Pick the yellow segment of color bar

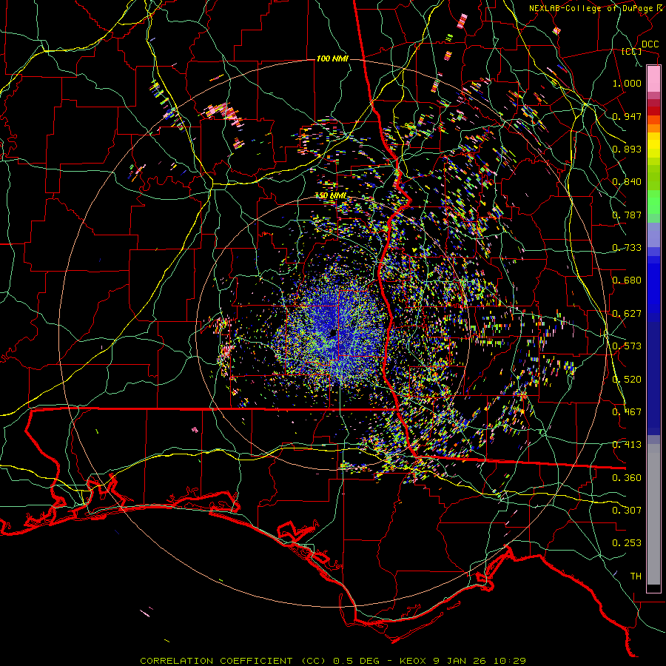653,146
